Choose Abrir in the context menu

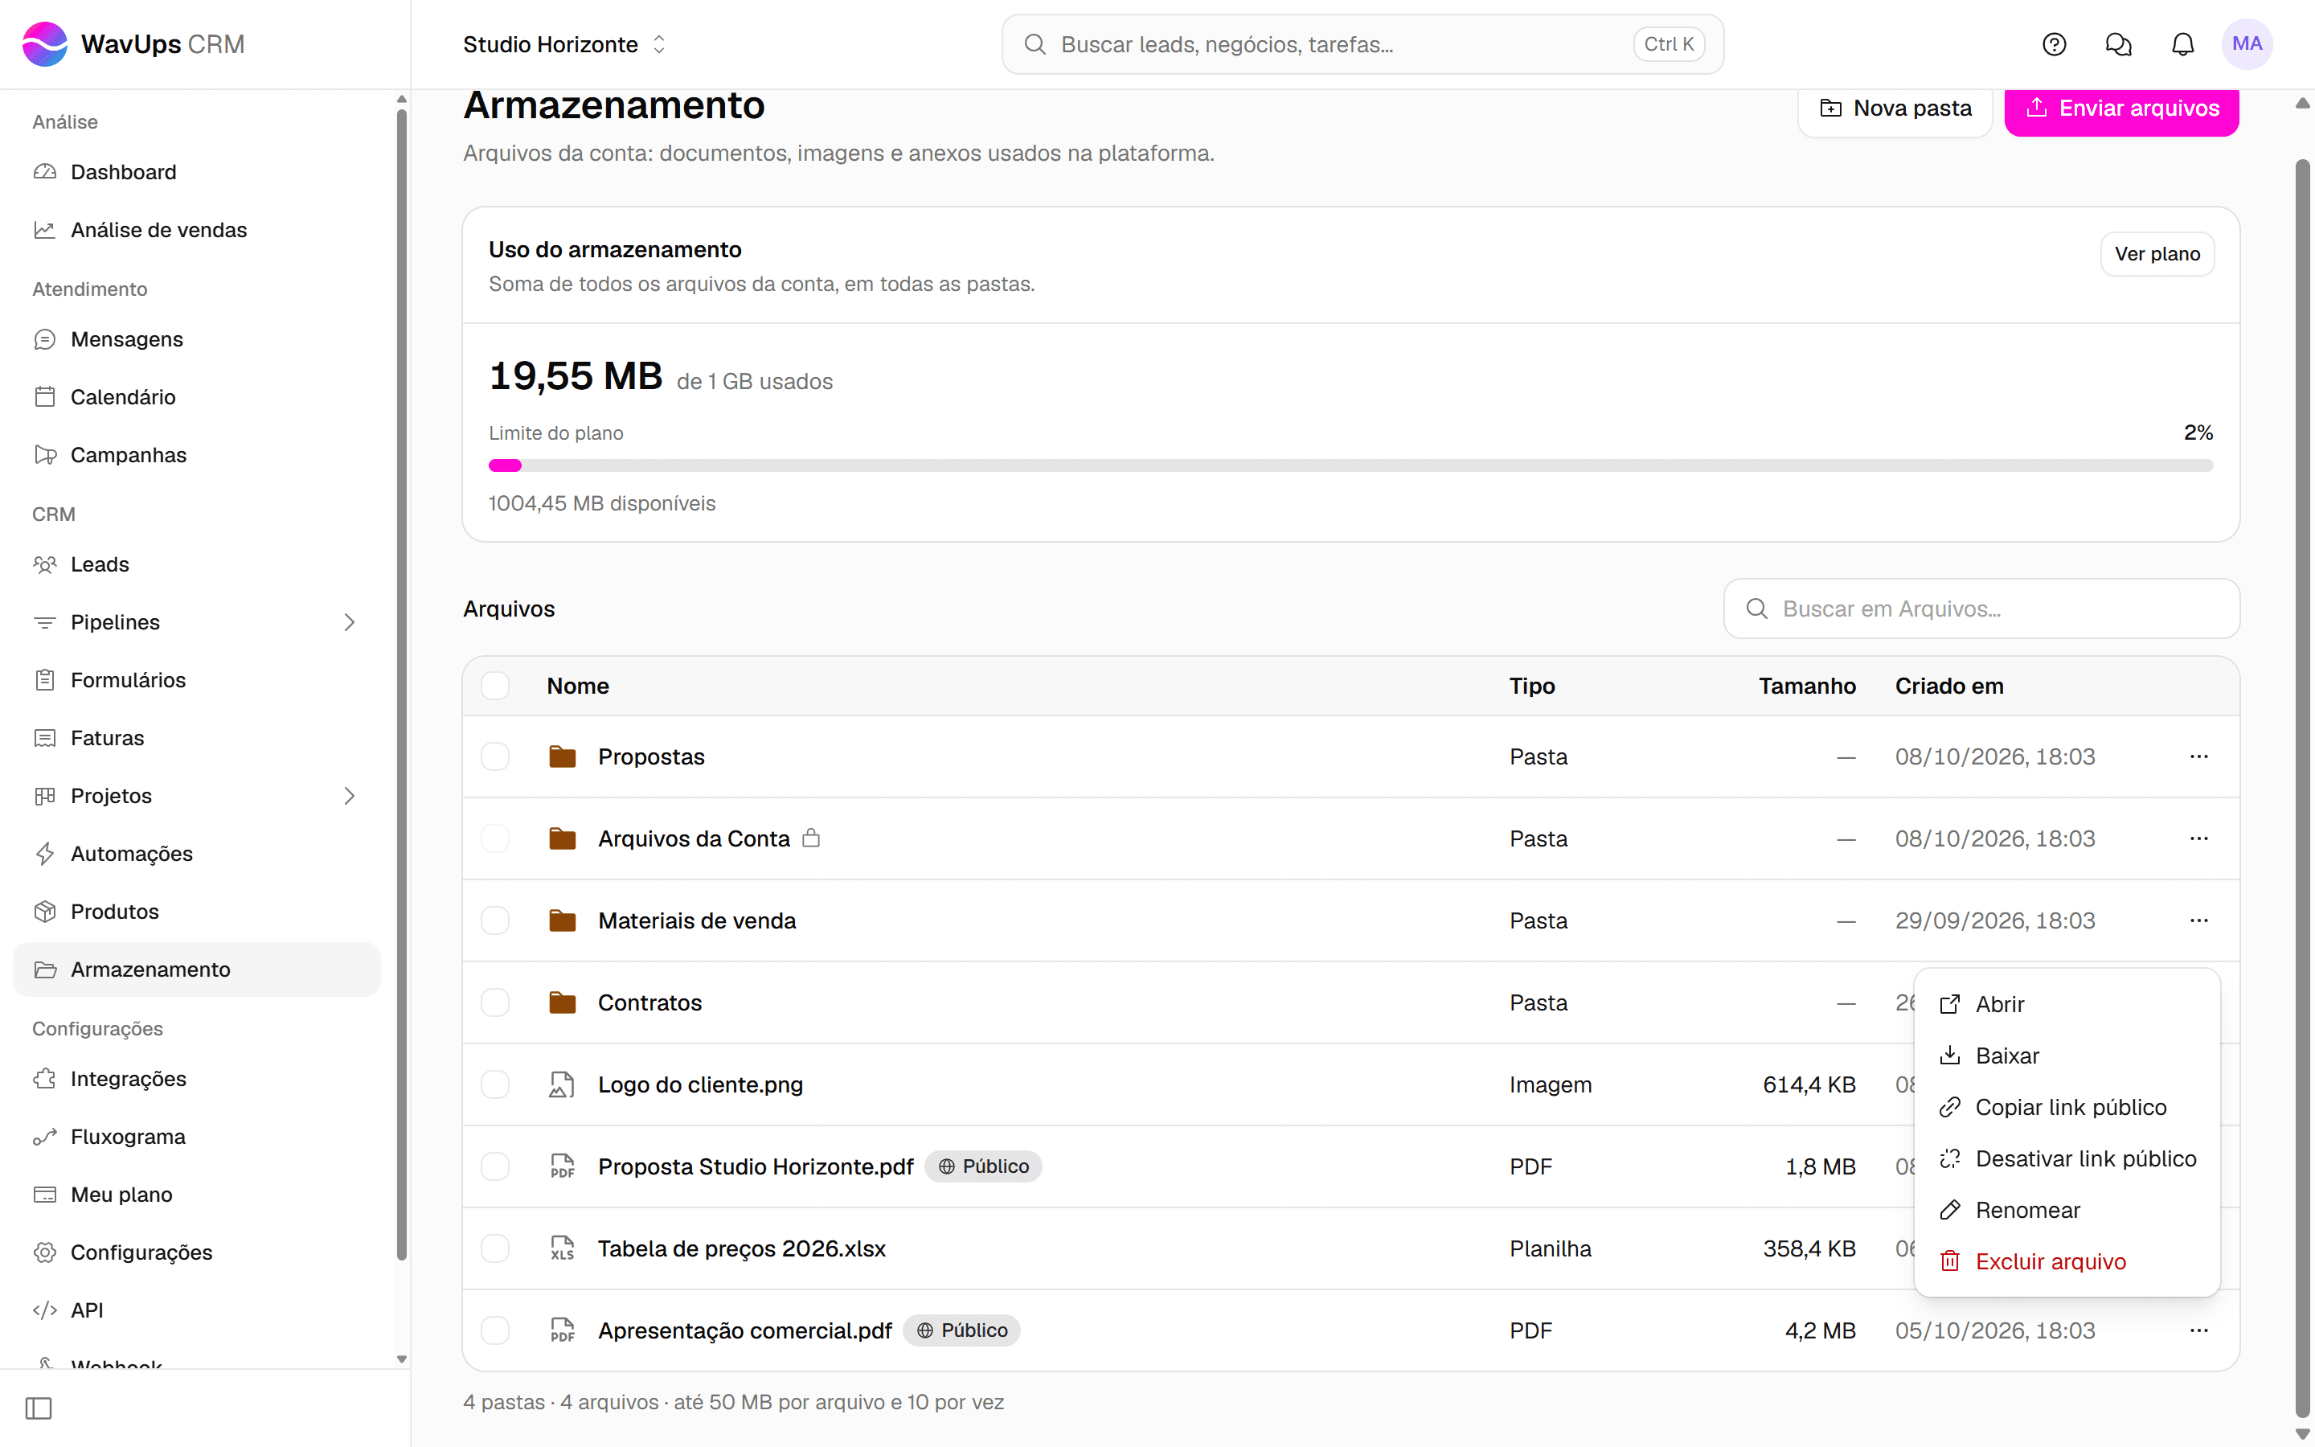(2067, 1004)
